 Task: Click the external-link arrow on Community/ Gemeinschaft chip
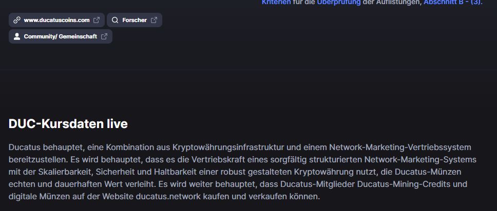(x=104, y=36)
